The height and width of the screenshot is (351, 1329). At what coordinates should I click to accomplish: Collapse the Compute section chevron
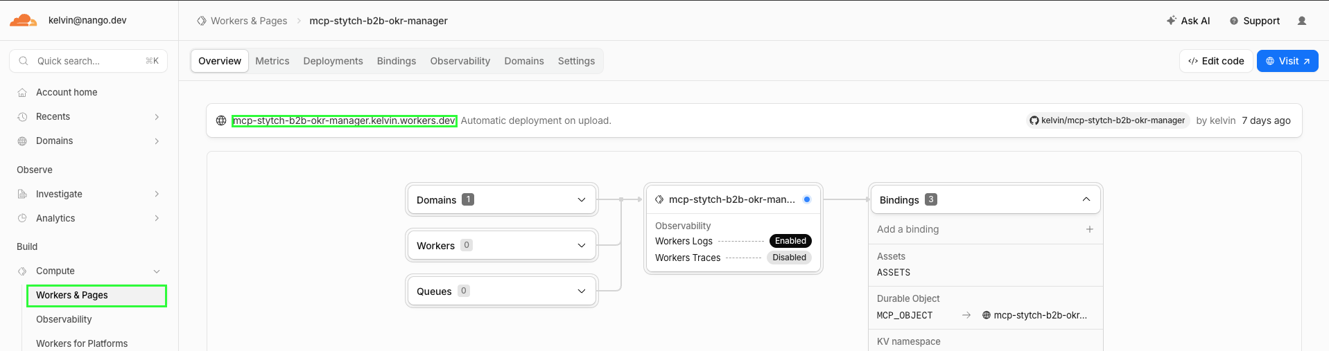pos(157,271)
